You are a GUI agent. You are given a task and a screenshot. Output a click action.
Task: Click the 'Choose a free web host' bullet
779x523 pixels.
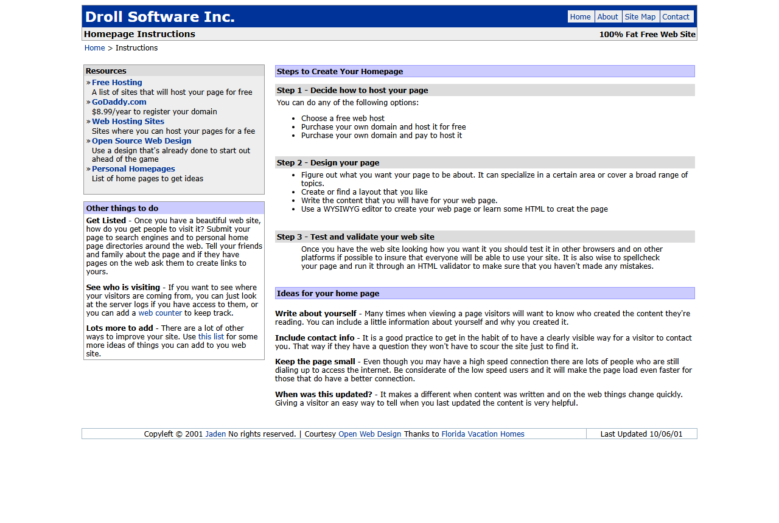pyautogui.click(x=343, y=119)
